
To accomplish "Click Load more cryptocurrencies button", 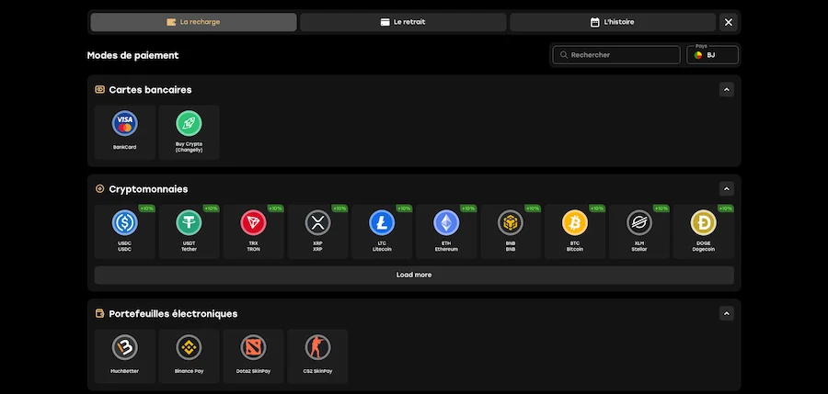I will pos(414,275).
